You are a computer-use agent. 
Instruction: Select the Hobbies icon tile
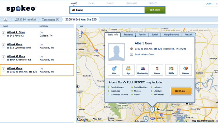point(186,70)
